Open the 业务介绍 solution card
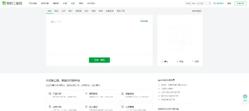 point(63,107)
